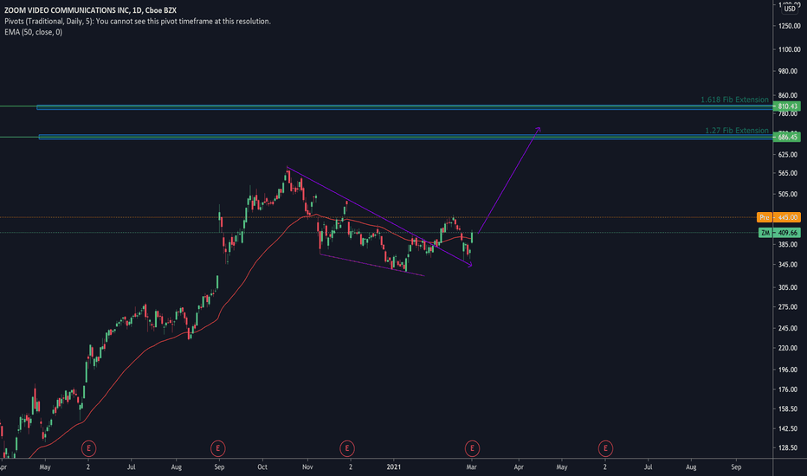Click the earnings E marker above the Sep 2020 label
This screenshot has height=476, width=807.
coord(217,448)
